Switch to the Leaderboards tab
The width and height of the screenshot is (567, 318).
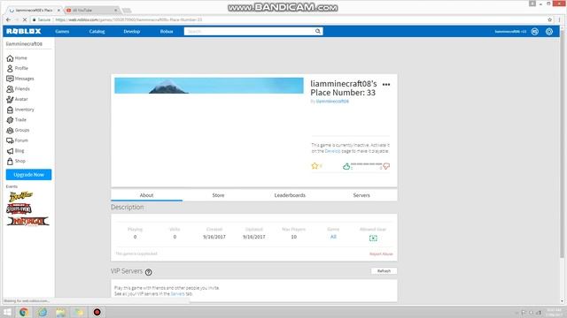(290, 195)
